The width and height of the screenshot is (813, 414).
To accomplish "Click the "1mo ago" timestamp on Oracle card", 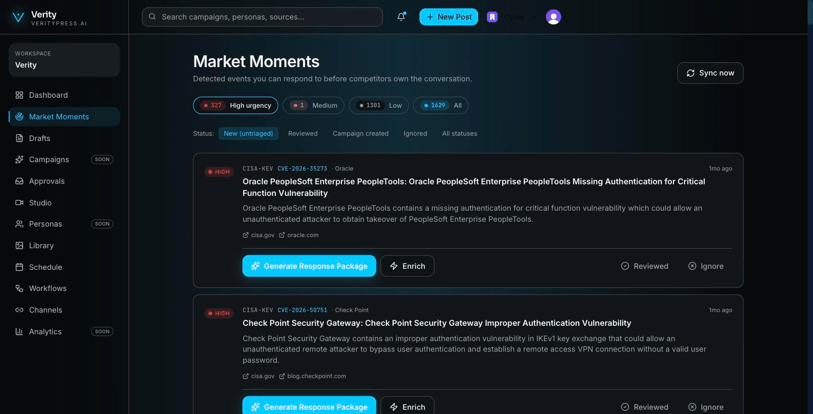I will [720, 168].
